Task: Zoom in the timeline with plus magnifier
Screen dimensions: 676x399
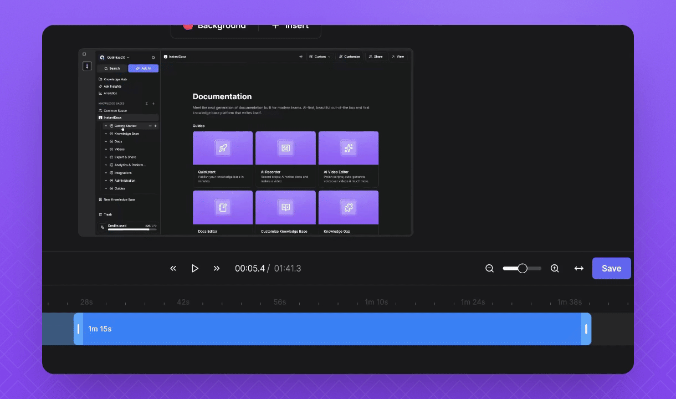Action: [x=555, y=268]
